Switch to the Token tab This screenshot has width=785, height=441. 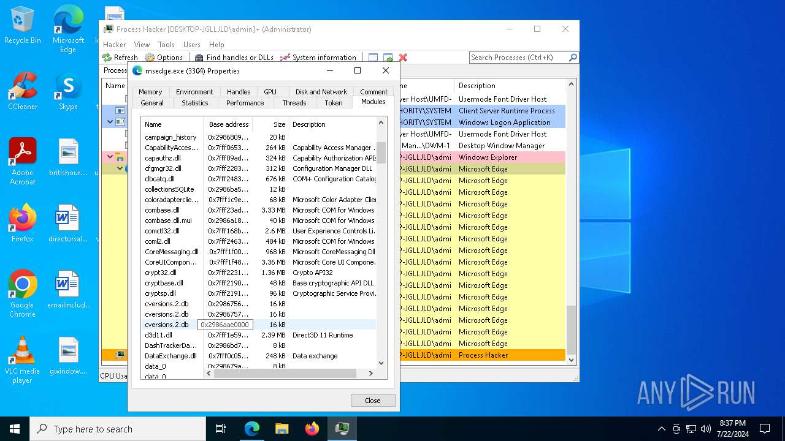click(334, 103)
